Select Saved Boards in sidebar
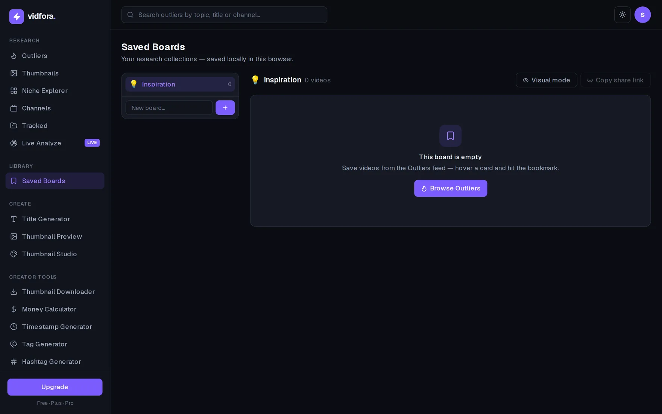This screenshot has height=414, width=662. [x=55, y=181]
